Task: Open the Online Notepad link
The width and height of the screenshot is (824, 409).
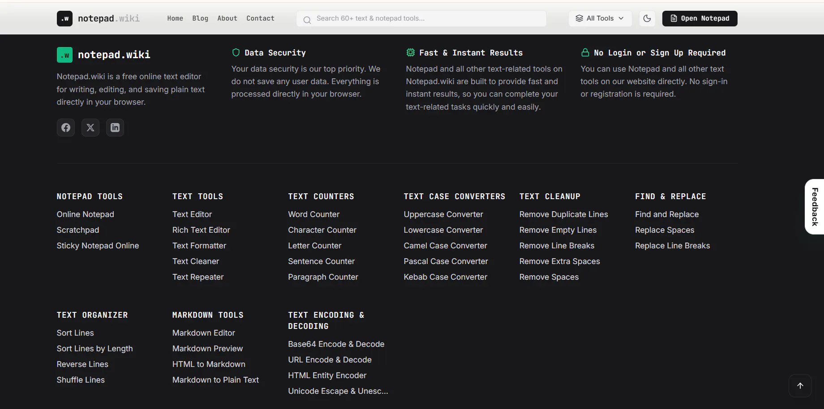Action: pyautogui.click(x=86, y=214)
